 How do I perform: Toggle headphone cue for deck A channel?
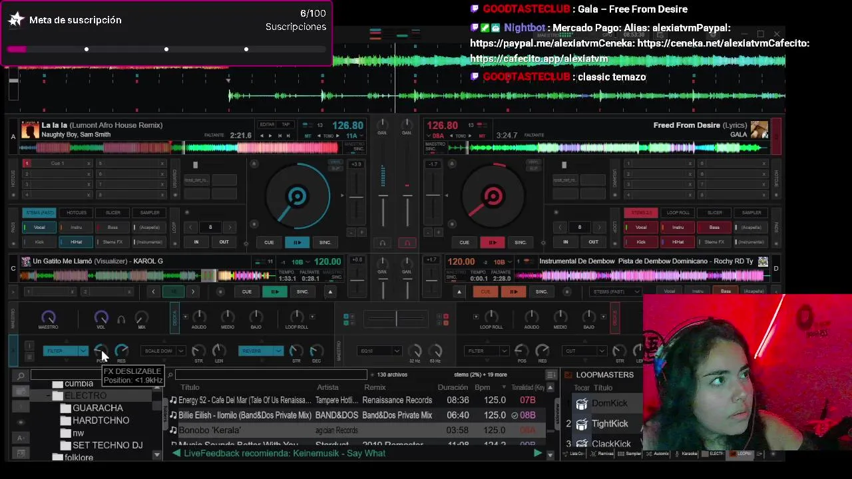[383, 243]
